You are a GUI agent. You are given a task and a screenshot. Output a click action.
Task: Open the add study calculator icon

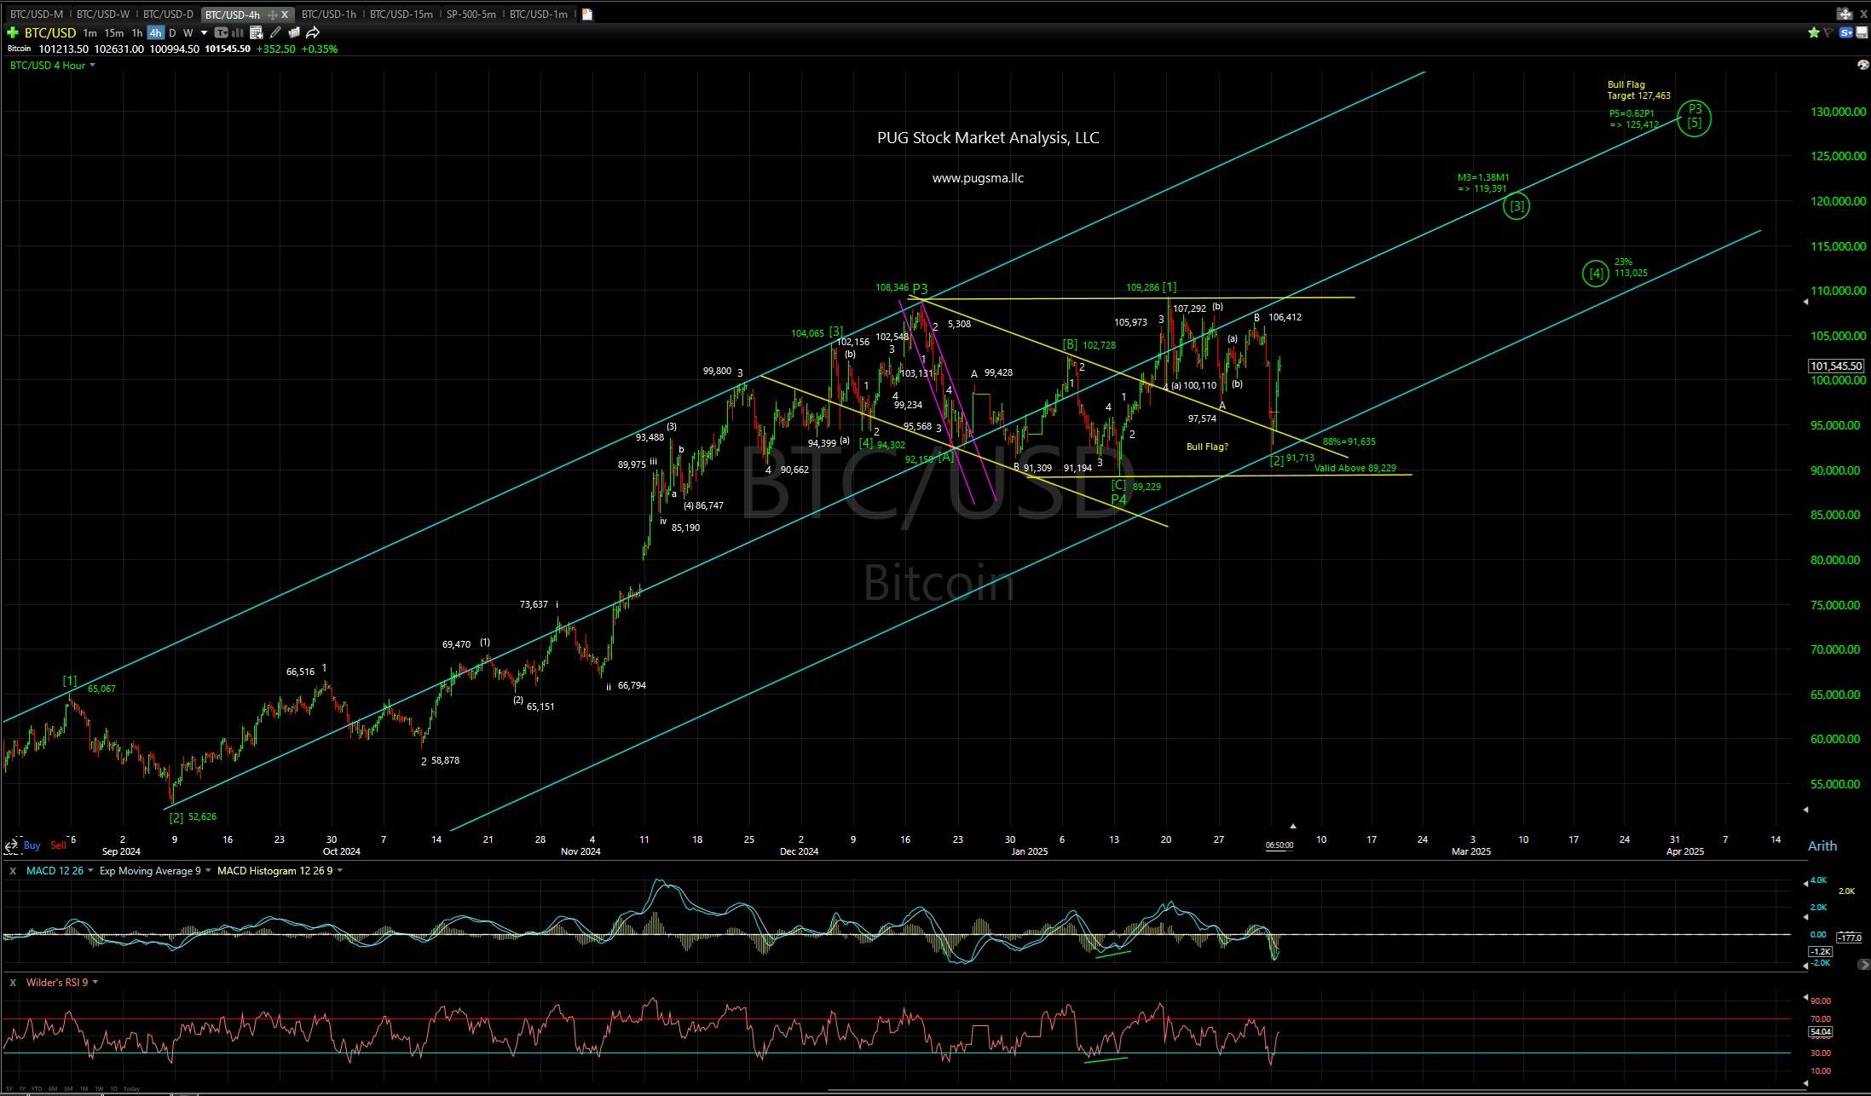pos(255,32)
